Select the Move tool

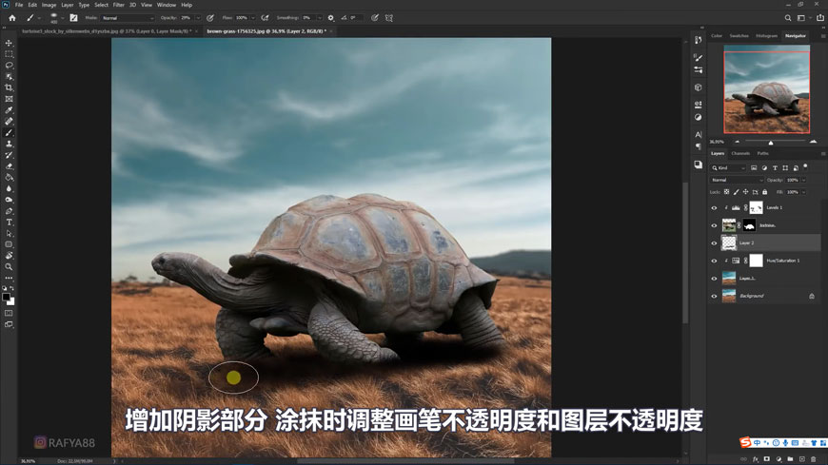pos(10,43)
